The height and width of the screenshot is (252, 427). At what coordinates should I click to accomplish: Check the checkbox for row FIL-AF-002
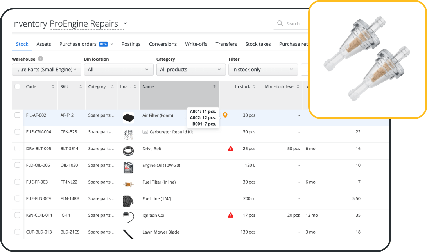(17, 115)
